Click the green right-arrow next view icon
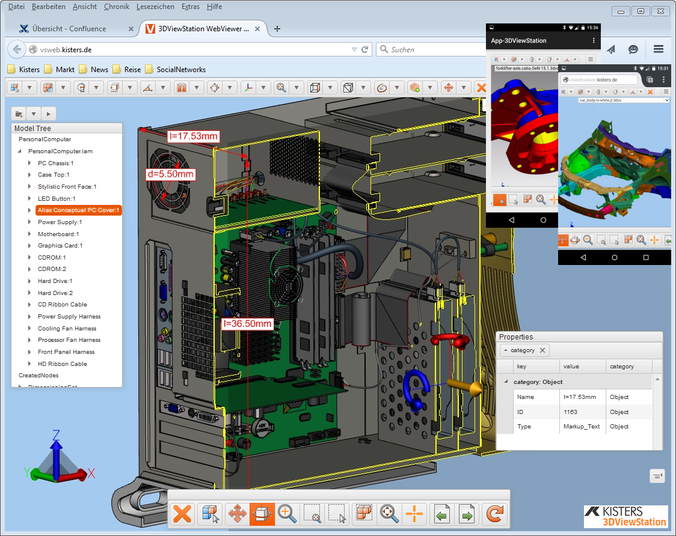This screenshot has height=536, width=676. (467, 514)
